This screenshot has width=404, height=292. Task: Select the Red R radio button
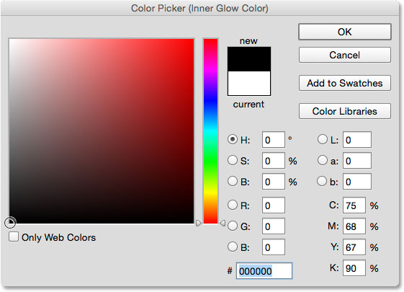point(233,205)
